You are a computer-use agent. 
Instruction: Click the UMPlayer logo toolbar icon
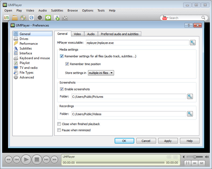[x=6, y=18]
